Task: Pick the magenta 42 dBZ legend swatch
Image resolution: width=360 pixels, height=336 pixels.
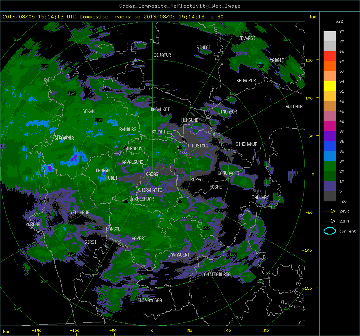Action: (330, 126)
